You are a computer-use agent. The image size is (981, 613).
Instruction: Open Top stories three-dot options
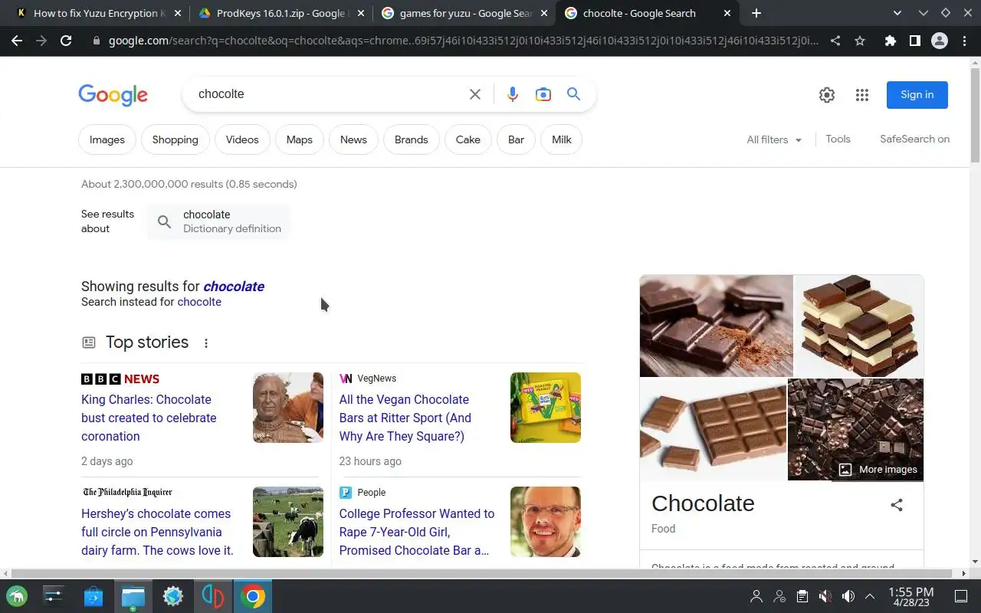tap(206, 343)
